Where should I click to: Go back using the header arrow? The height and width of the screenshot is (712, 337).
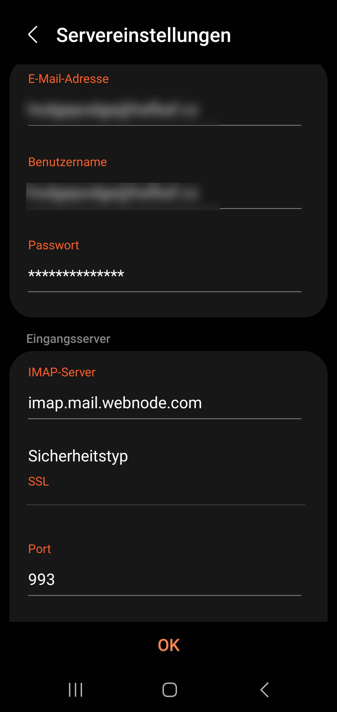pos(33,34)
